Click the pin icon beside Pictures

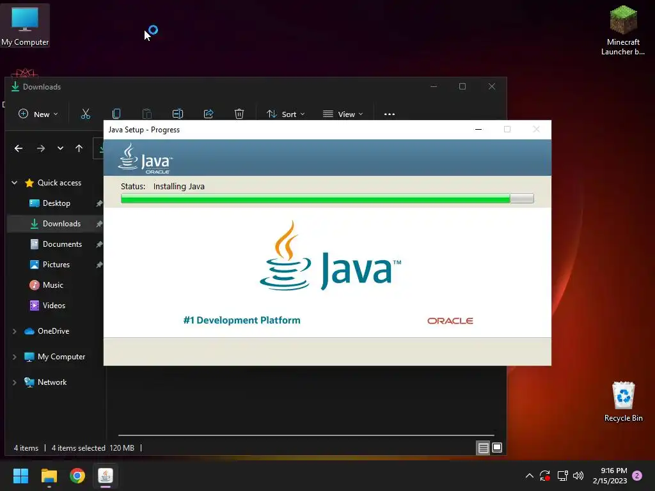pos(99,265)
